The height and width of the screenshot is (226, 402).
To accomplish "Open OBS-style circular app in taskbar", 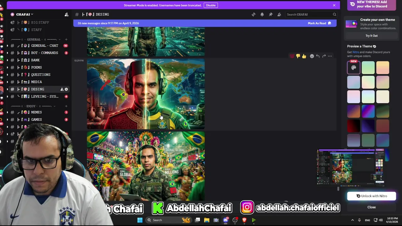I will (235, 220).
